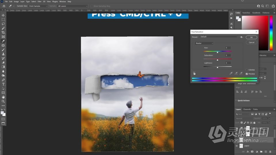The height and width of the screenshot is (155, 276).
Task: Click Cancel in Hue/Saturation dialog
Action: coord(251,42)
